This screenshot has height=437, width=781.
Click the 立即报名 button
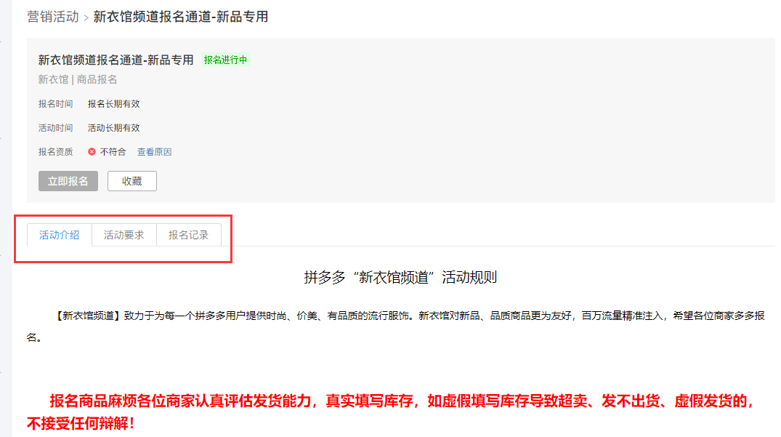pos(68,181)
